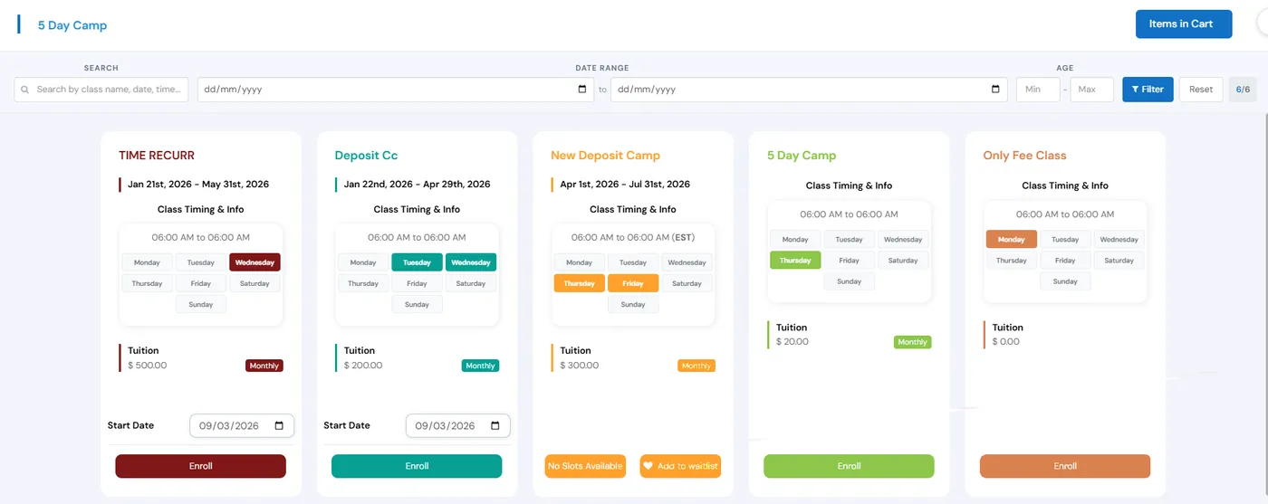The height and width of the screenshot is (504, 1268).
Task: Click the $ 200.00 tuition amount
Action: [x=363, y=366]
